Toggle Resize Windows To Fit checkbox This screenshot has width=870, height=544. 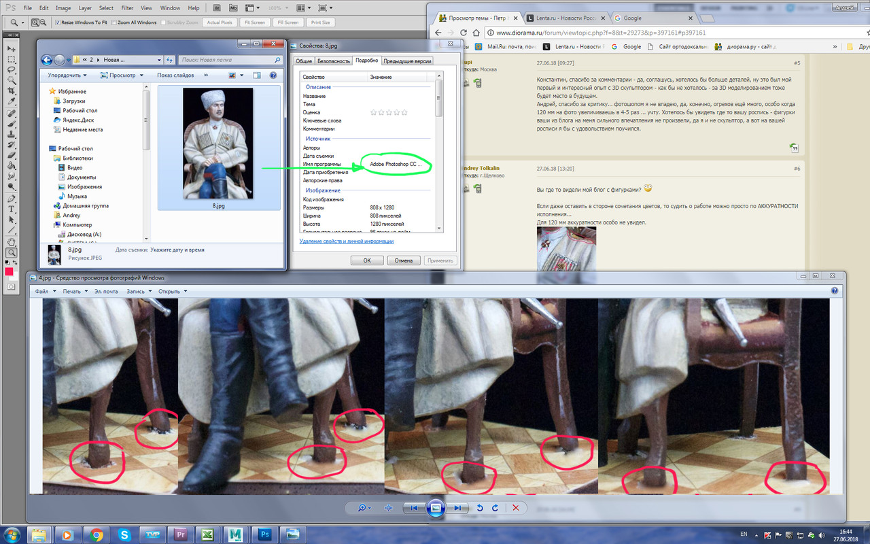coord(58,22)
